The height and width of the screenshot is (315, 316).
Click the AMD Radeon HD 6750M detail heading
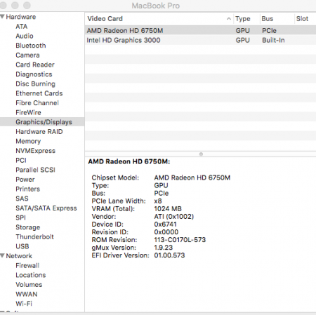pyautogui.click(x=129, y=161)
